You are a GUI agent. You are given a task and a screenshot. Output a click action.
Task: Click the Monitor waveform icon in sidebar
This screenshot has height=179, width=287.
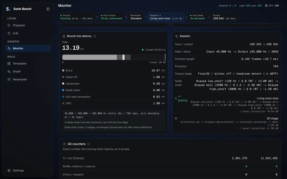click(9, 48)
